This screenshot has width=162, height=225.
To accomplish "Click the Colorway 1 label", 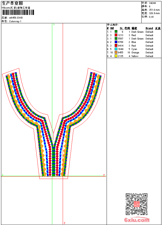I will [x=15, y=21].
